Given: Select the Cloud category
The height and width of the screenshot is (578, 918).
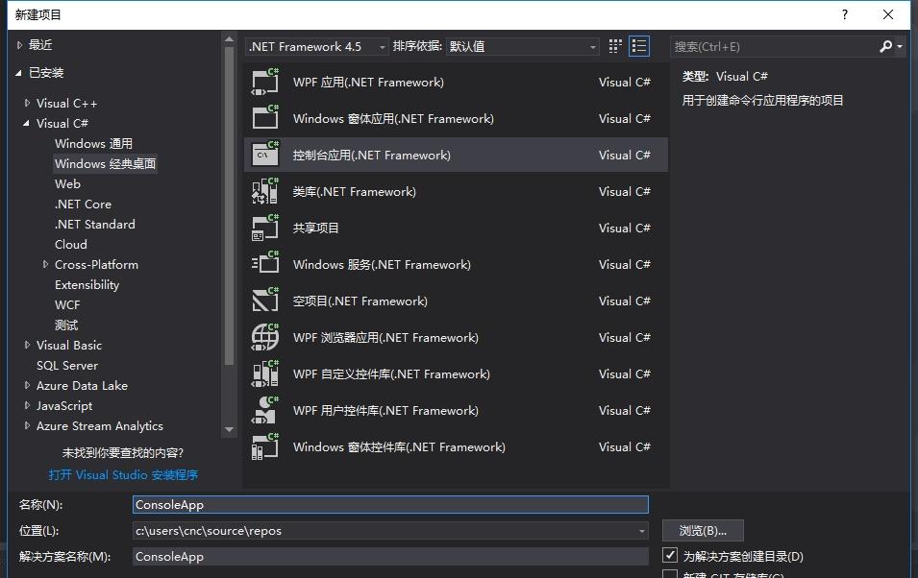Looking at the screenshot, I should pos(71,245).
